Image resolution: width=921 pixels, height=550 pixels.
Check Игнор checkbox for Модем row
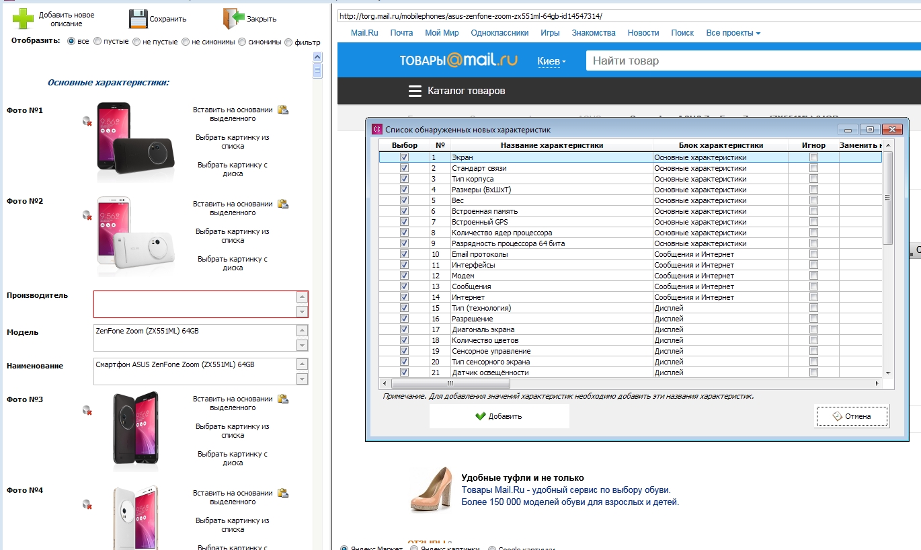point(813,276)
